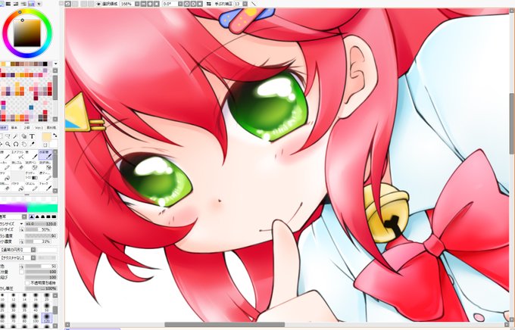Flip the canvas view horizontally

click(209, 4)
